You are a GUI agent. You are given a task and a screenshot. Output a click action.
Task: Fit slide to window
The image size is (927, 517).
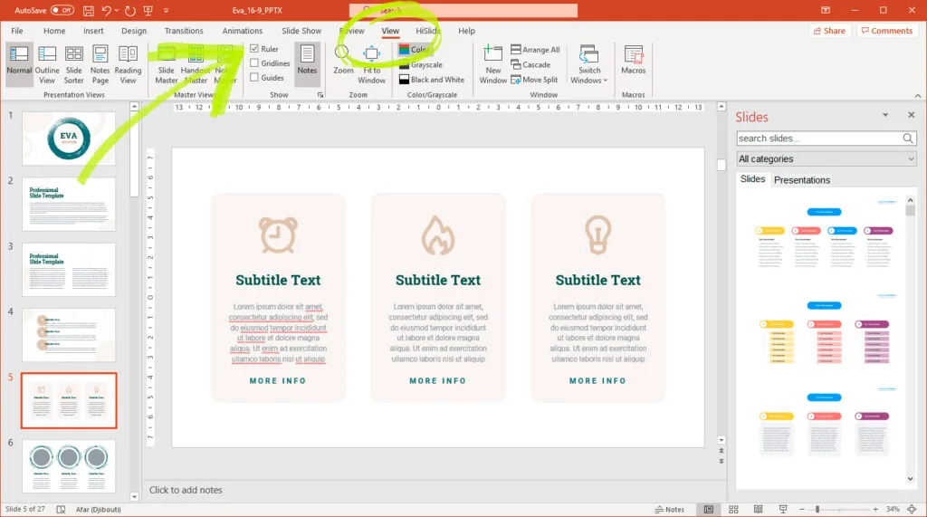(371, 64)
